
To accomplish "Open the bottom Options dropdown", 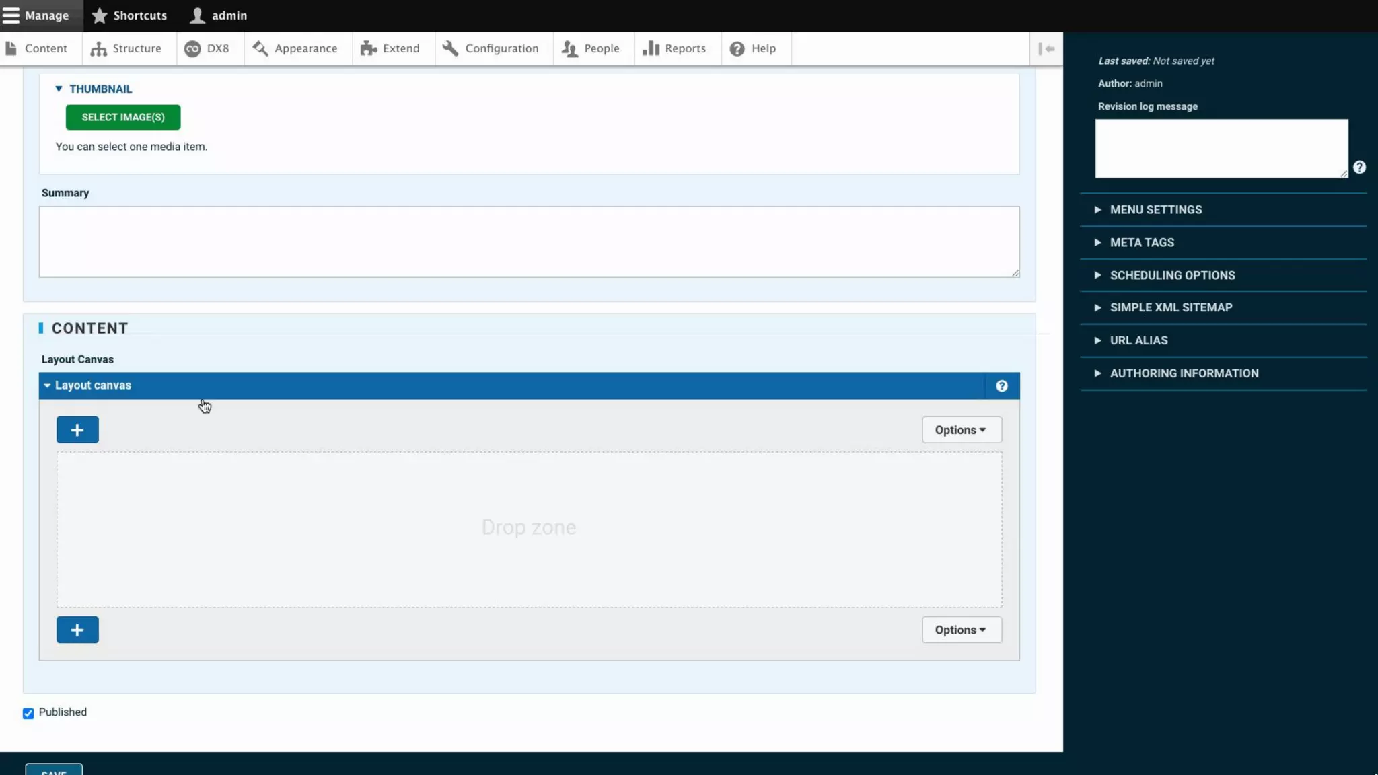I will click(961, 630).
